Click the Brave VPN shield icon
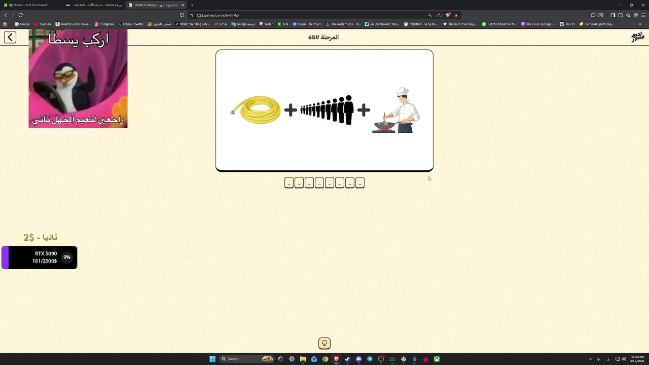 point(635,15)
